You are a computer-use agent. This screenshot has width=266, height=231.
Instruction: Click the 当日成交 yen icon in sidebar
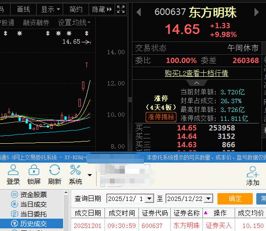click(15, 204)
